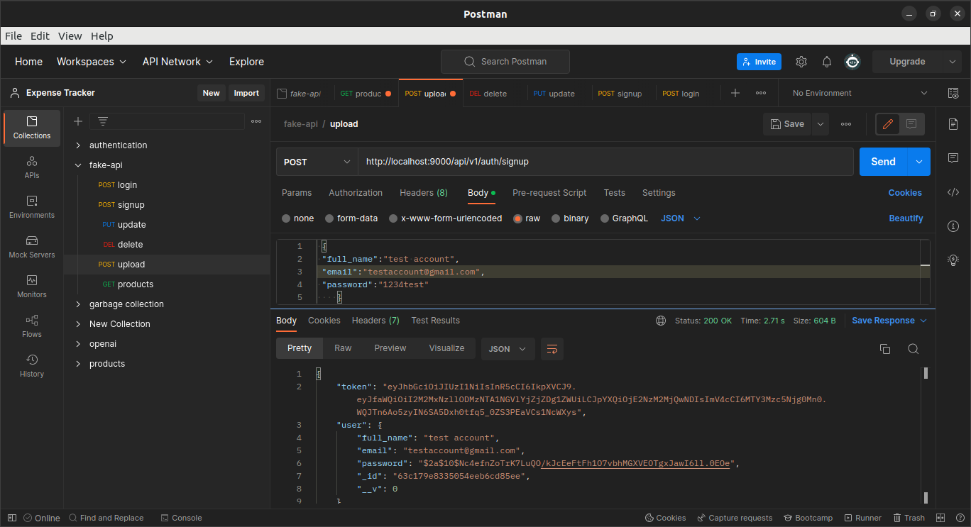Open the Upgrade dropdown arrow

[x=953, y=62]
